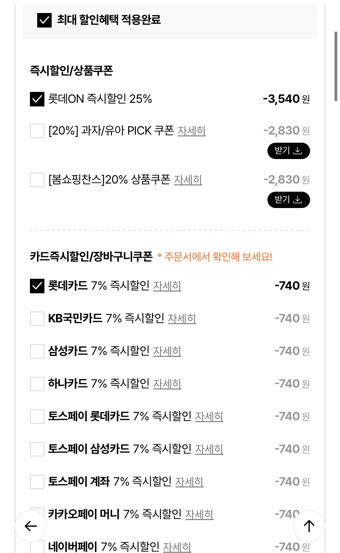Open 자세히 link next to KB국민카드

(x=182, y=319)
